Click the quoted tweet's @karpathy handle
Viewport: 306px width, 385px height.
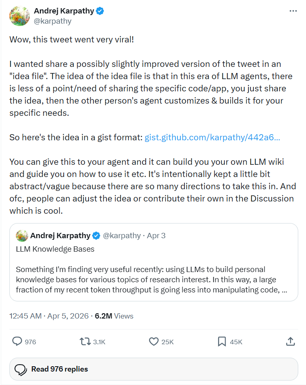click(122, 236)
